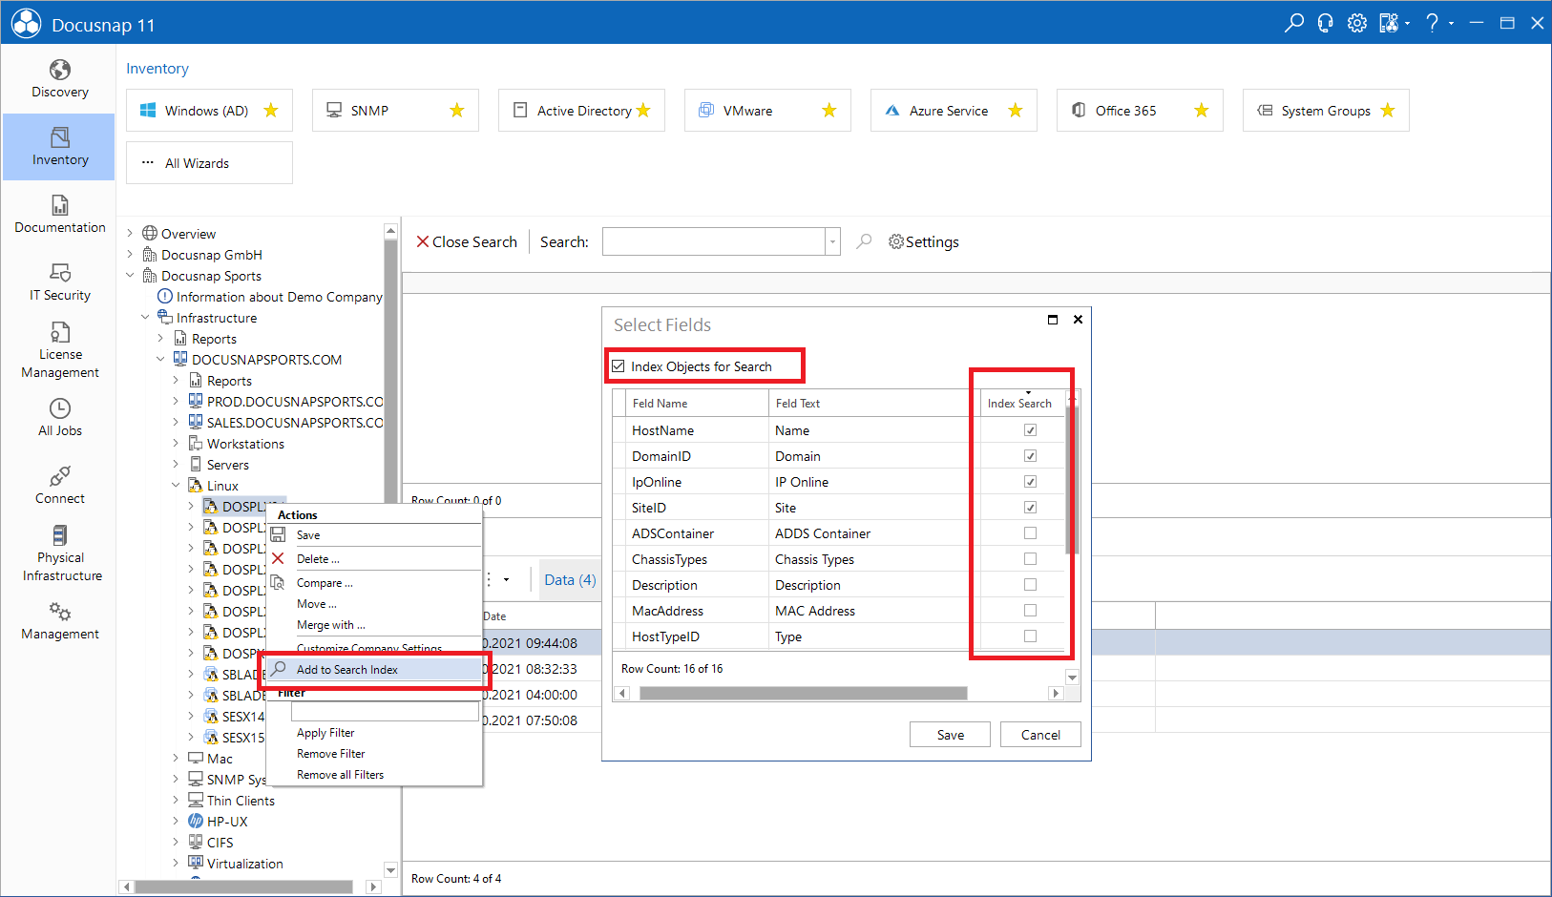Collapse the Linux tree node
This screenshot has width=1552, height=897.
pyautogui.click(x=176, y=485)
